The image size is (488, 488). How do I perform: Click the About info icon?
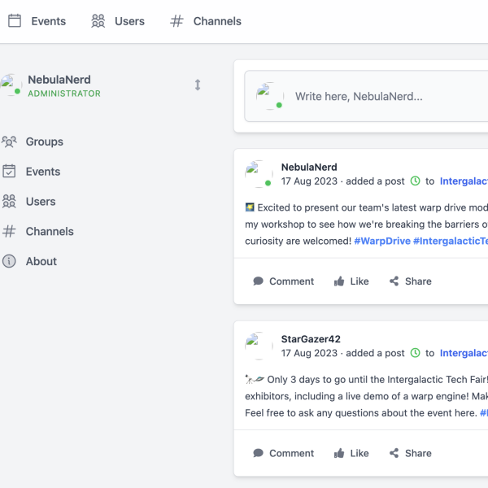(x=9, y=261)
